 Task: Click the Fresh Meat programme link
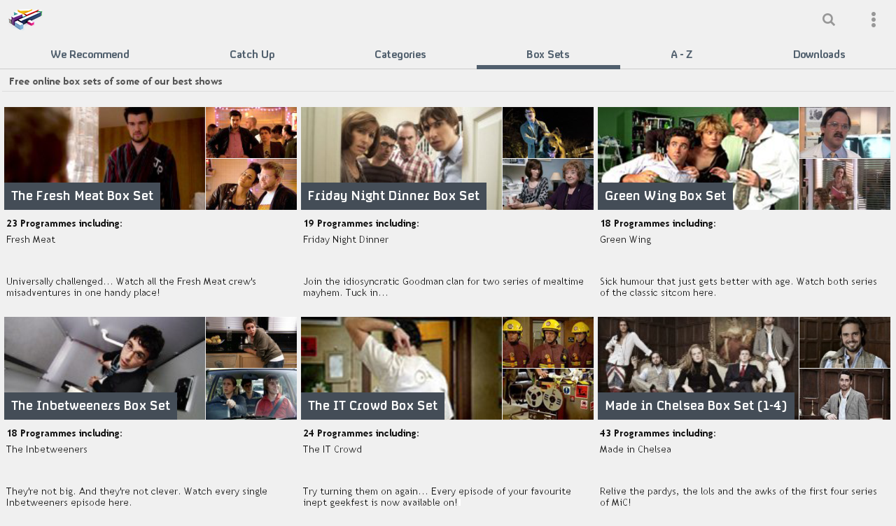(31, 240)
